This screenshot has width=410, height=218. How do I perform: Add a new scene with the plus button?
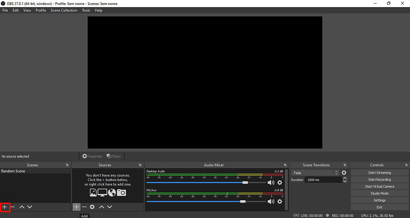pos(4,207)
